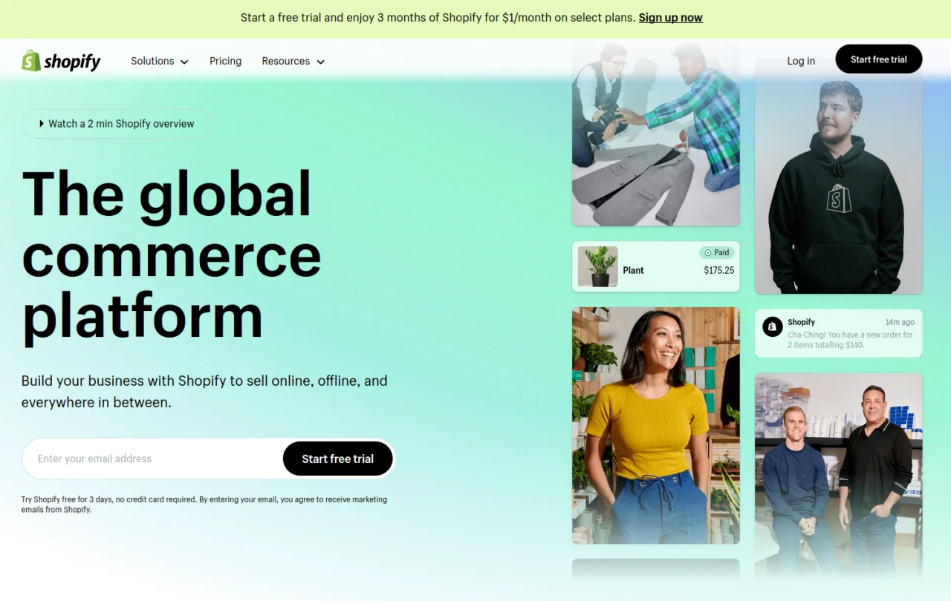Open the woman in yellow shirt photo
The image size is (951, 601).
pos(656,426)
